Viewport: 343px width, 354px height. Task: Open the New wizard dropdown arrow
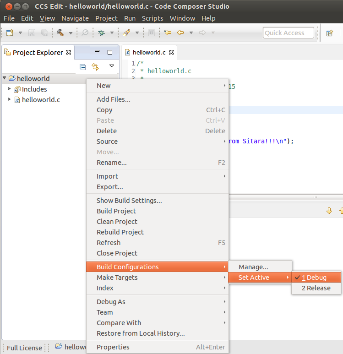click(20, 33)
